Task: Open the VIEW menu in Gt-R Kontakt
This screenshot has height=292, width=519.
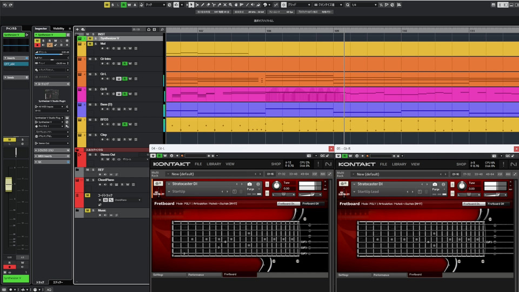Action: click(415, 164)
